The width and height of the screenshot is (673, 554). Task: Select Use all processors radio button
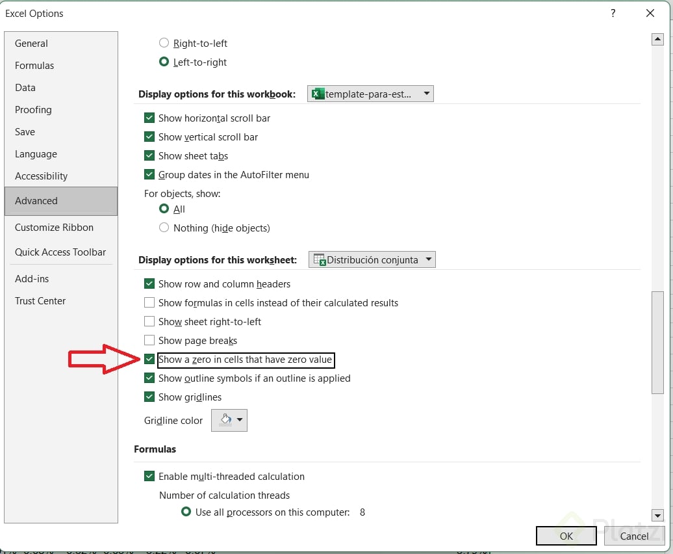click(x=186, y=512)
